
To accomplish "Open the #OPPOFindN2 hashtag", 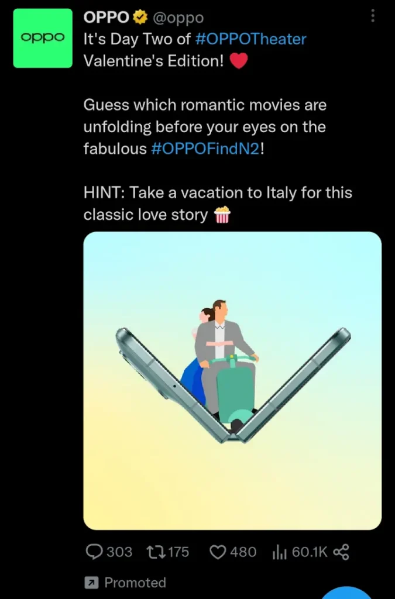I will (x=205, y=149).
